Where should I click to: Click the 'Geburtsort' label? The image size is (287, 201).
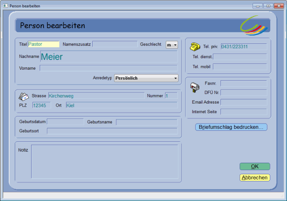click(29, 131)
